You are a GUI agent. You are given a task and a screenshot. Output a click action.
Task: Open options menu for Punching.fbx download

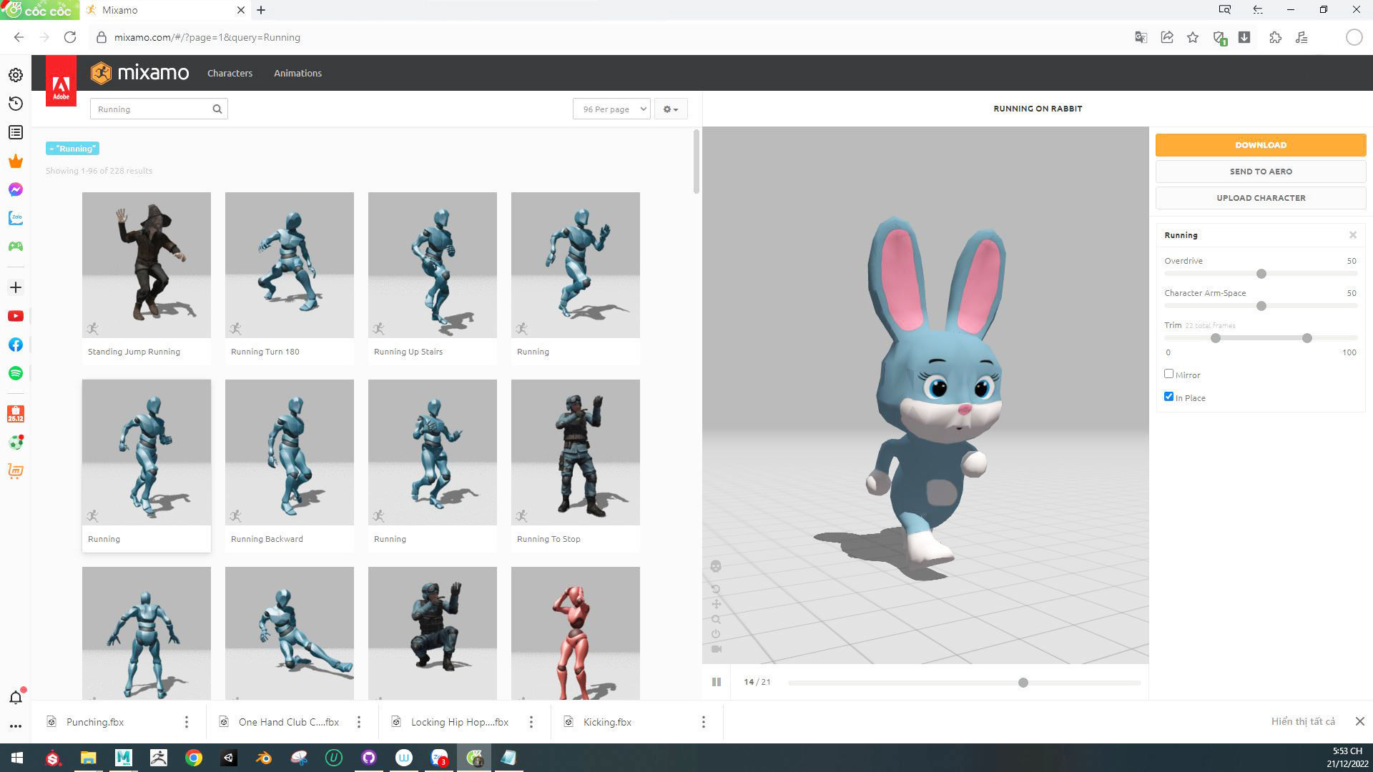point(187,722)
